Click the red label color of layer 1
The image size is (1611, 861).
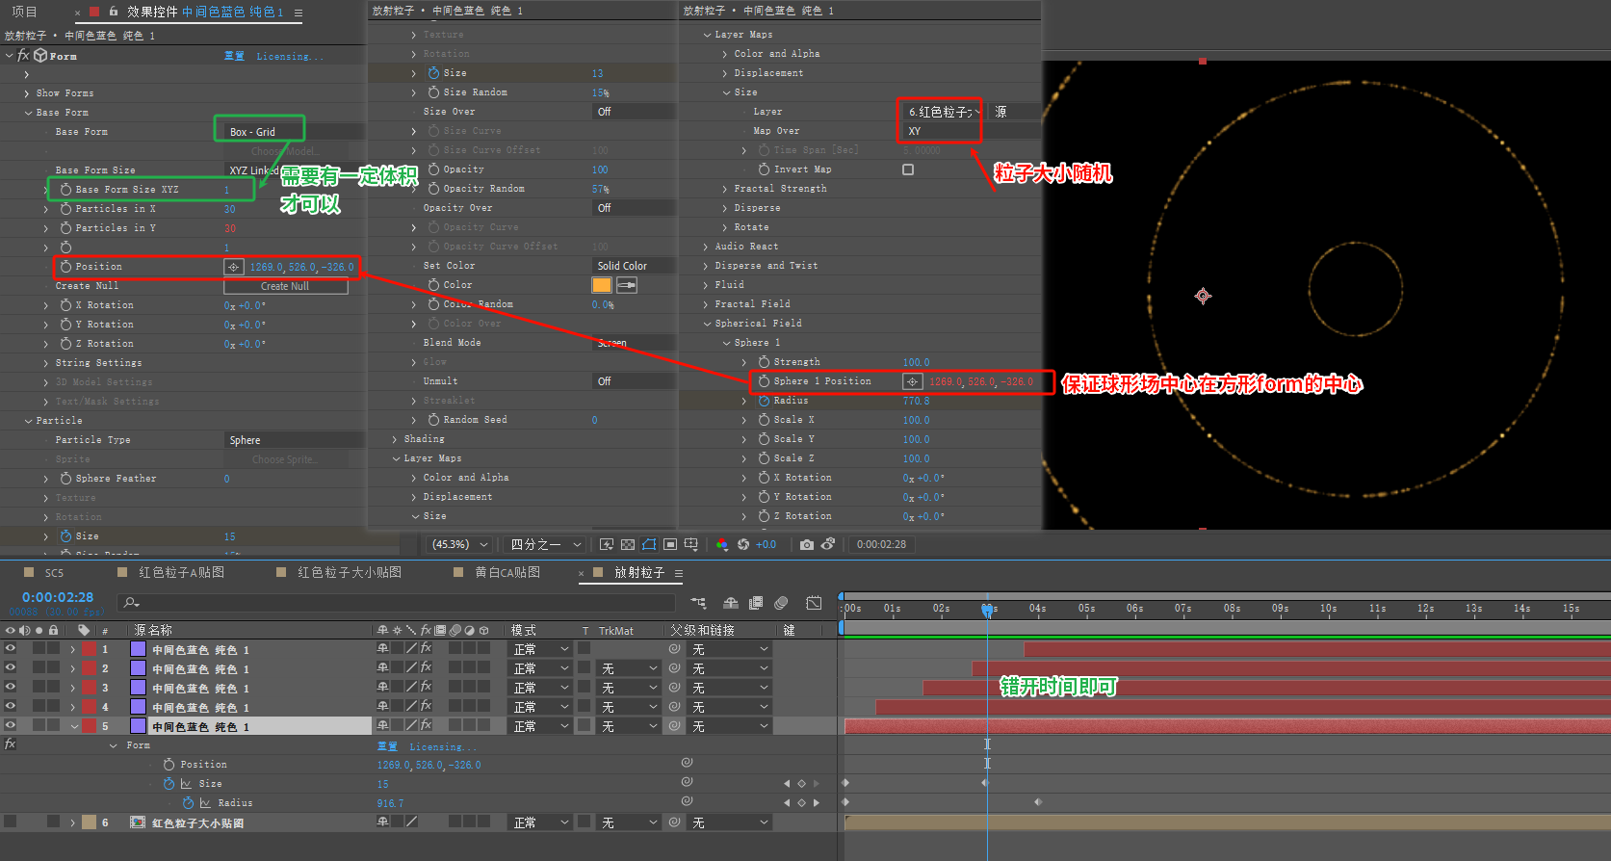click(89, 649)
